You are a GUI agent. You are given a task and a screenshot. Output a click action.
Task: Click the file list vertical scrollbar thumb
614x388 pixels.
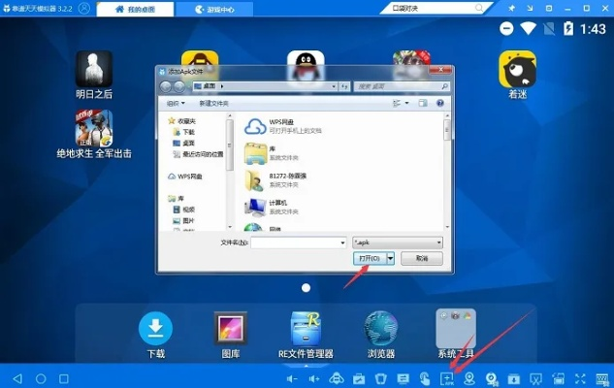447,130
